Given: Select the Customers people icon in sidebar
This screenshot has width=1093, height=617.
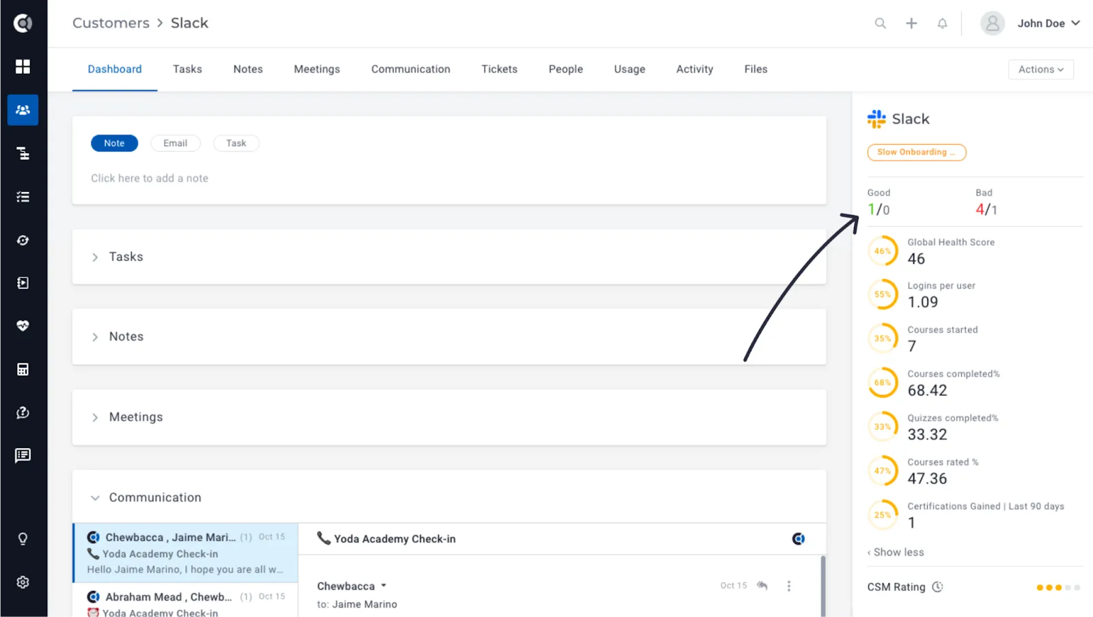Looking at the screenshot, I should pos(23,110).
